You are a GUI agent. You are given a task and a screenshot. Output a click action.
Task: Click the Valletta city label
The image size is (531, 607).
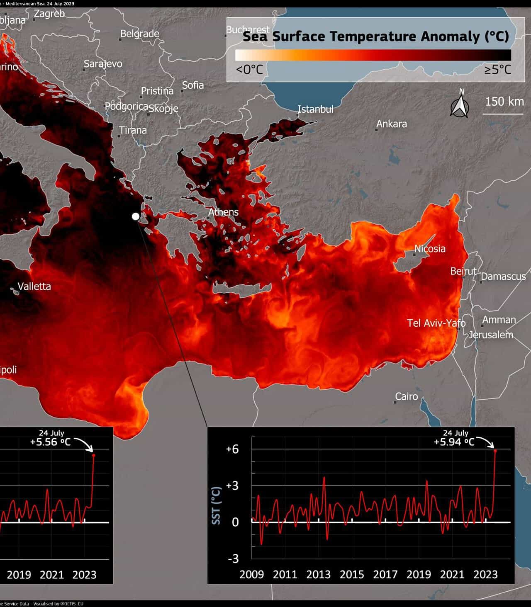(x=34, y=287)
